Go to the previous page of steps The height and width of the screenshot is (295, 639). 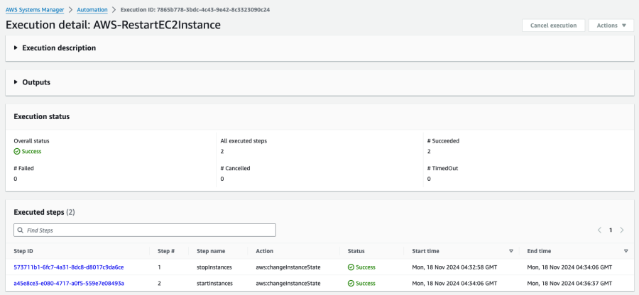click(x=599, y=230)
